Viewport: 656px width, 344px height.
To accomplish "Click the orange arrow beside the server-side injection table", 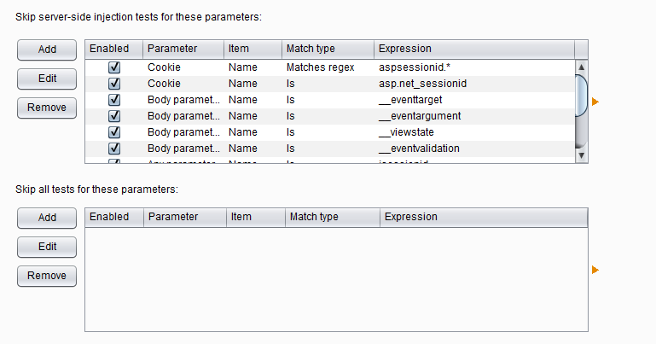I will coord(595,102).
